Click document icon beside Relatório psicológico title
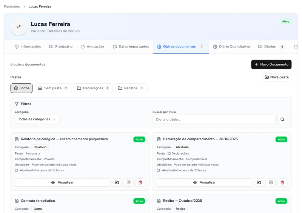The height and width of the screenshot is (213, 302). coord(17,139)
